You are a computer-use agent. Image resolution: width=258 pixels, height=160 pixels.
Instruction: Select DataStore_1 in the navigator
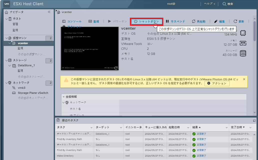(x=26, y=66)
